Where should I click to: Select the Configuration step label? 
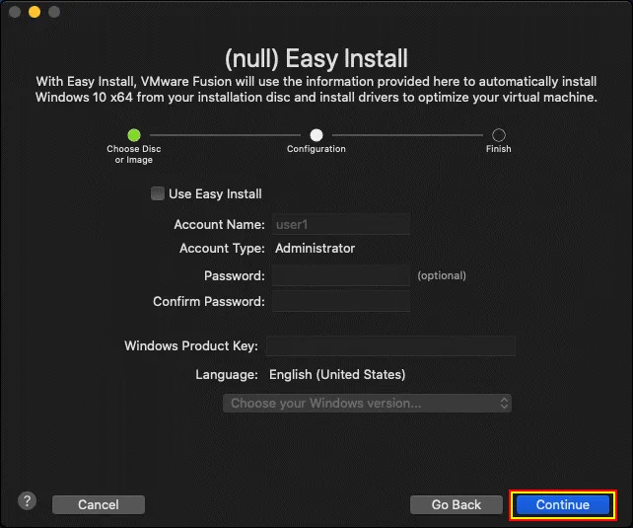316,149
